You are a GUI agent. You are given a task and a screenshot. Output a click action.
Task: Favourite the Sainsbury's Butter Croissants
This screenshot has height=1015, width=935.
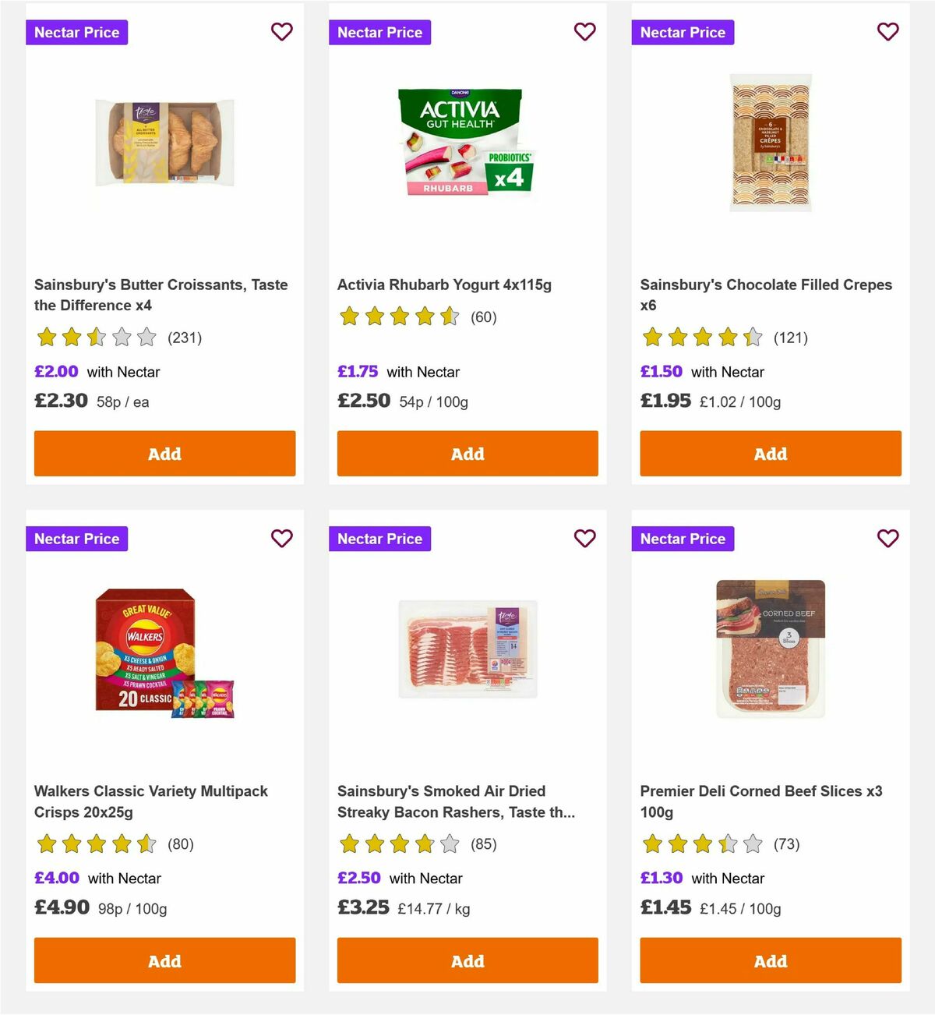[x=281, y=32]
